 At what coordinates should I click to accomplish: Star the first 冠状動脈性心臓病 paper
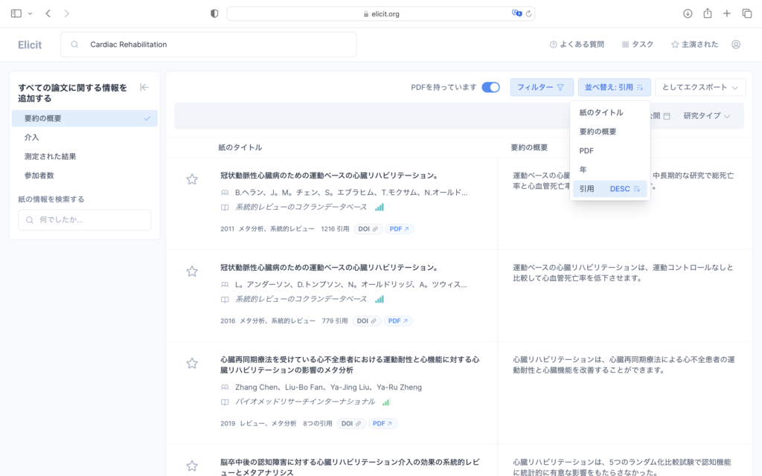[192, 178]
